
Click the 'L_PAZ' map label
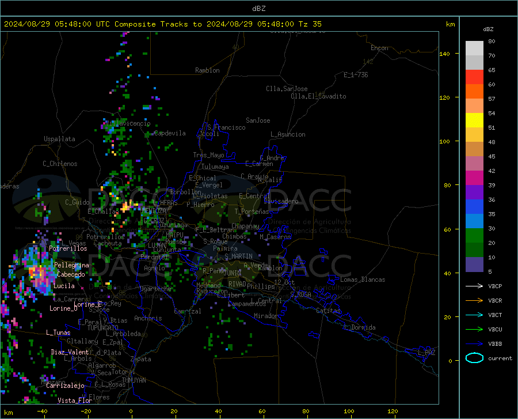[426, 353]
